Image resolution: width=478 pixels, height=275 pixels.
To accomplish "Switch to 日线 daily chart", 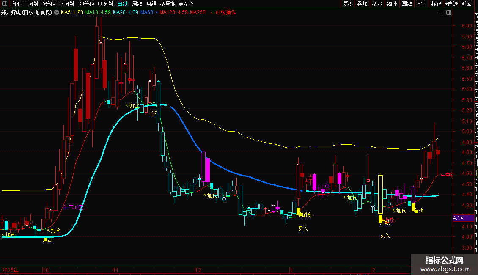I will point(123,4).
